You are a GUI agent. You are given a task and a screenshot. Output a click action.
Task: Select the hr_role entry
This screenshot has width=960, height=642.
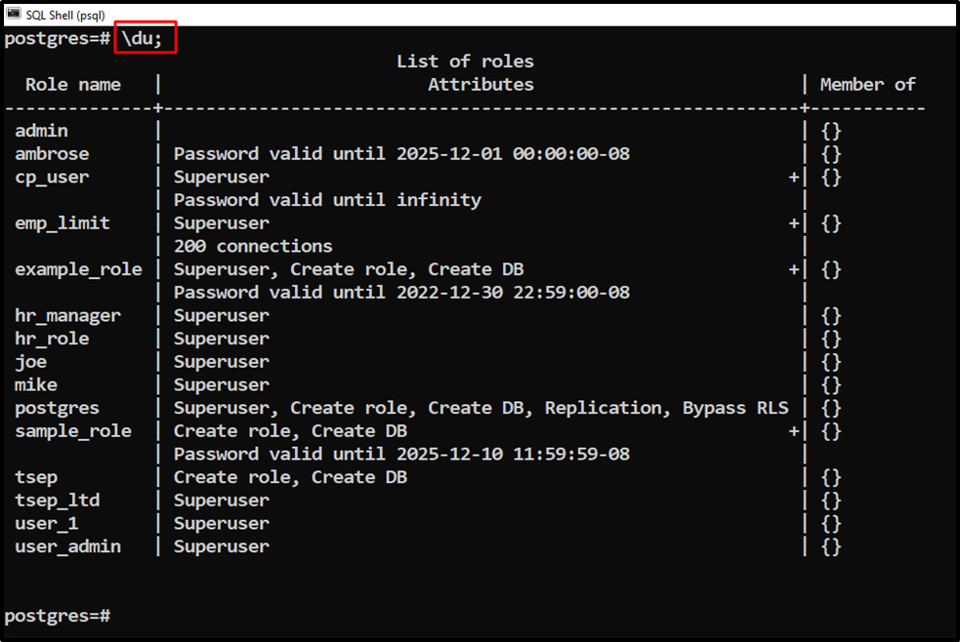tap(51, 338)
